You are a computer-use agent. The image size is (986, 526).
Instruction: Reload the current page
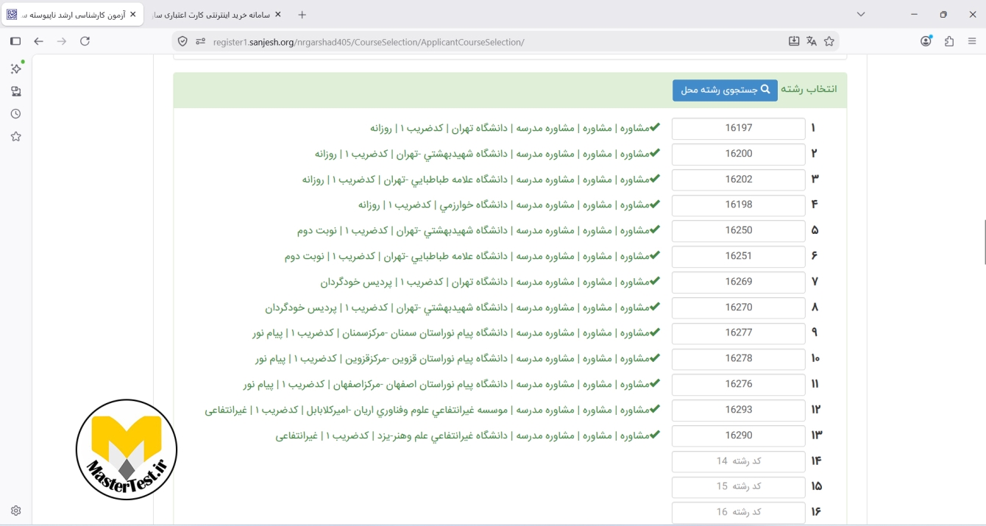click(85, 41)
